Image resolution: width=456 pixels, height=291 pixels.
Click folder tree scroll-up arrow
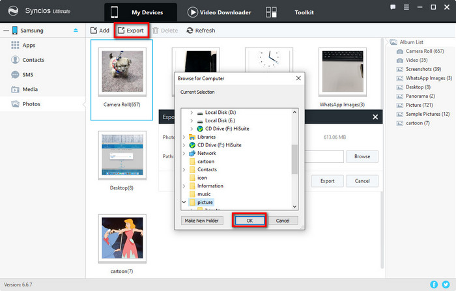294,112
